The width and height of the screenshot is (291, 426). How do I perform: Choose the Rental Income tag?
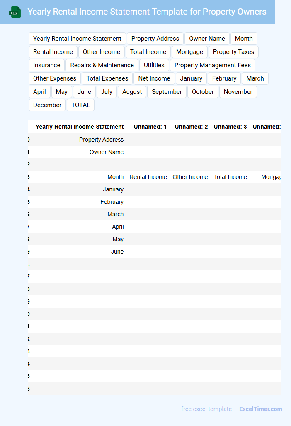pyautogui.click(x=53, y=52)
